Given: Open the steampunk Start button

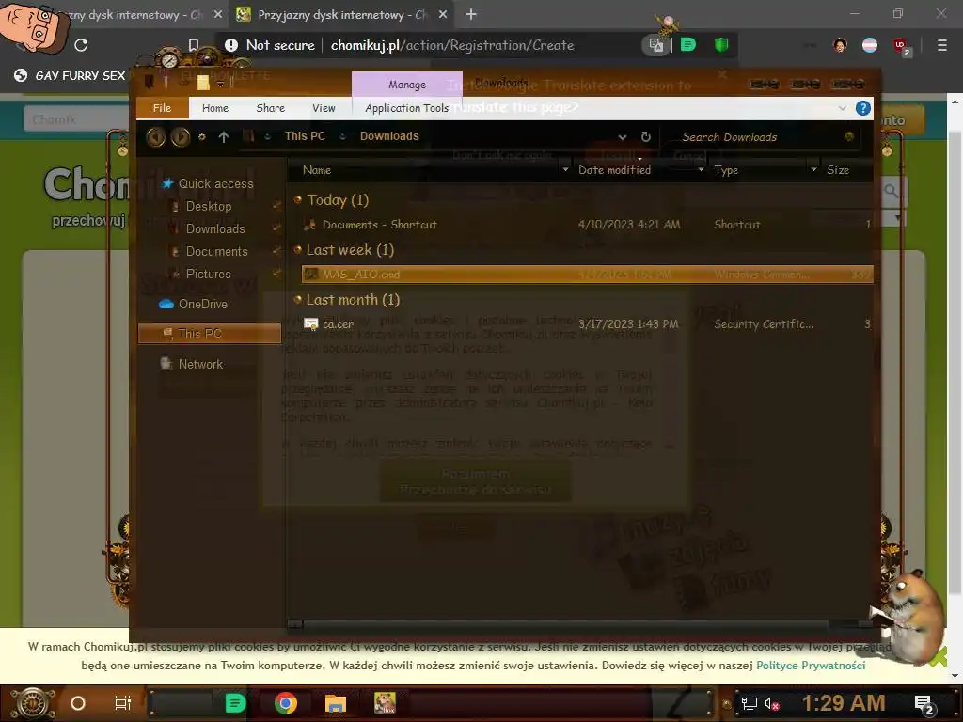Looking at the screenshot, I should (33, 703).
